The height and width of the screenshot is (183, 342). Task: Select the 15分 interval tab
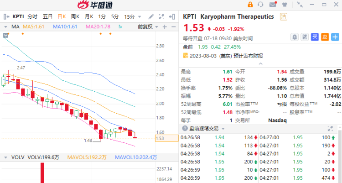pos(130,16)
